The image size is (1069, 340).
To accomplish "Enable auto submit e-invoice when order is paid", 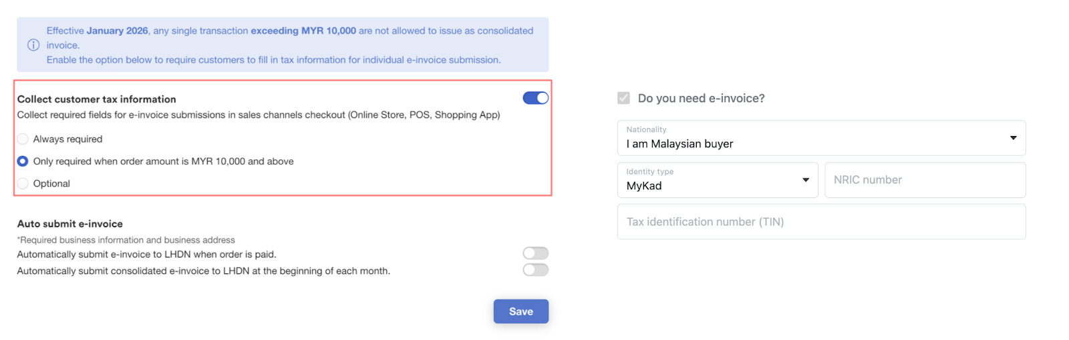I will point(535,253).
